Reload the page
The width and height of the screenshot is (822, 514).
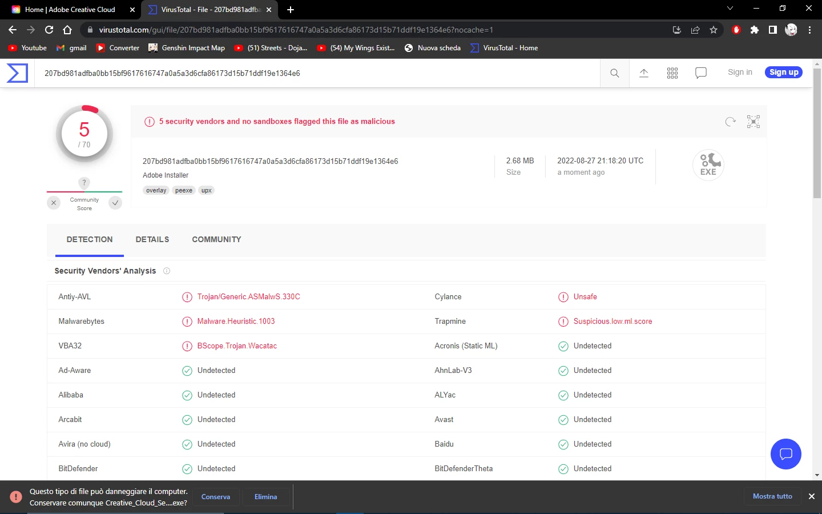click(x=49, y=30)
